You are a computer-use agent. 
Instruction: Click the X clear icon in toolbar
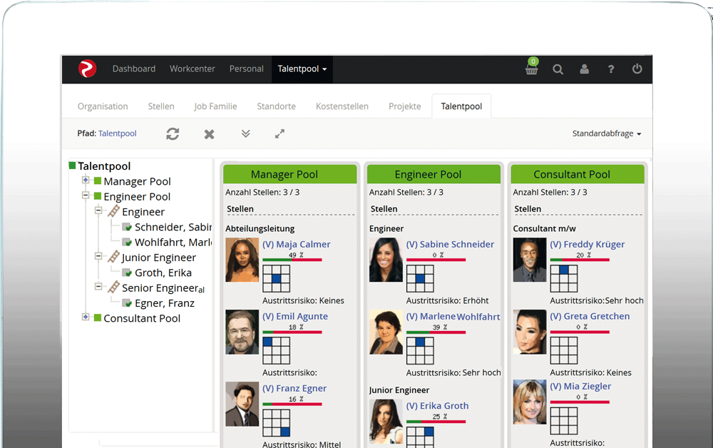coord(209,134)
